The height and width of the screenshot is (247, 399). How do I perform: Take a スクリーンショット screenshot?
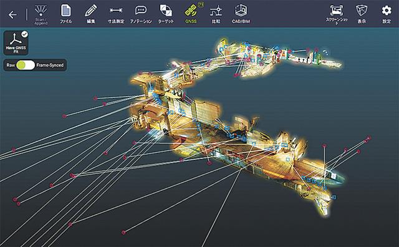point(337,14)
